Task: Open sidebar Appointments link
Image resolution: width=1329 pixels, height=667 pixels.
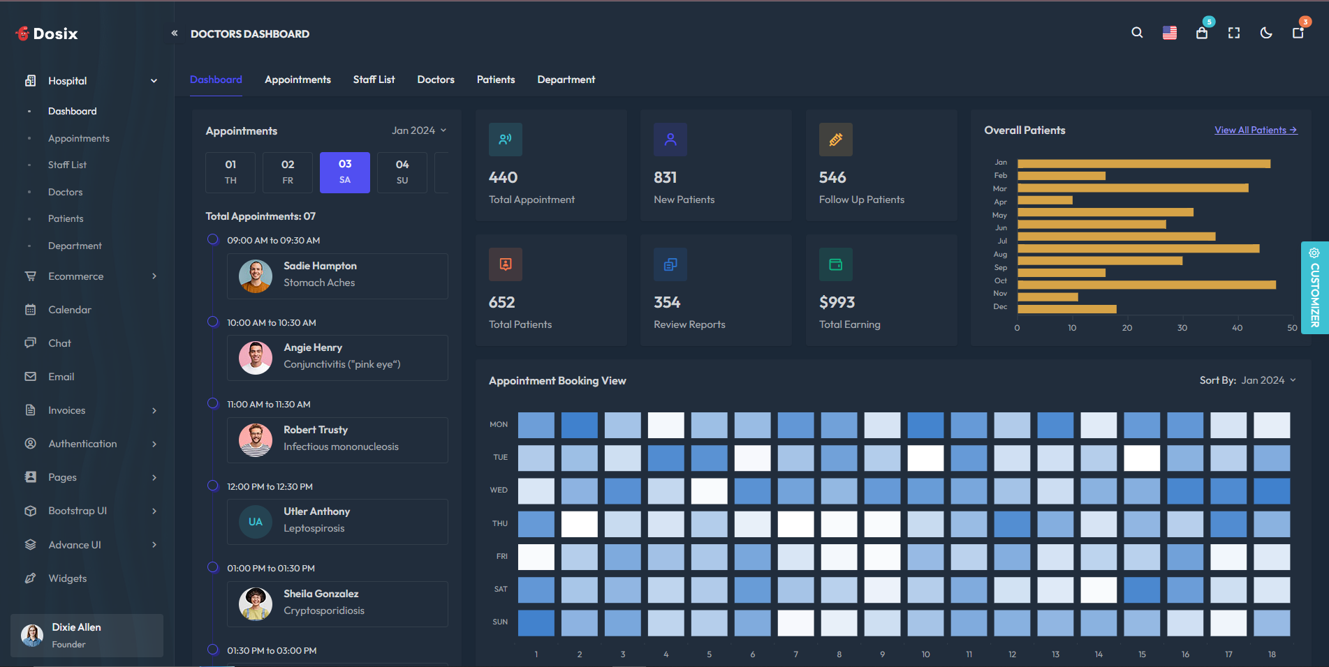Action: [79, 138]
